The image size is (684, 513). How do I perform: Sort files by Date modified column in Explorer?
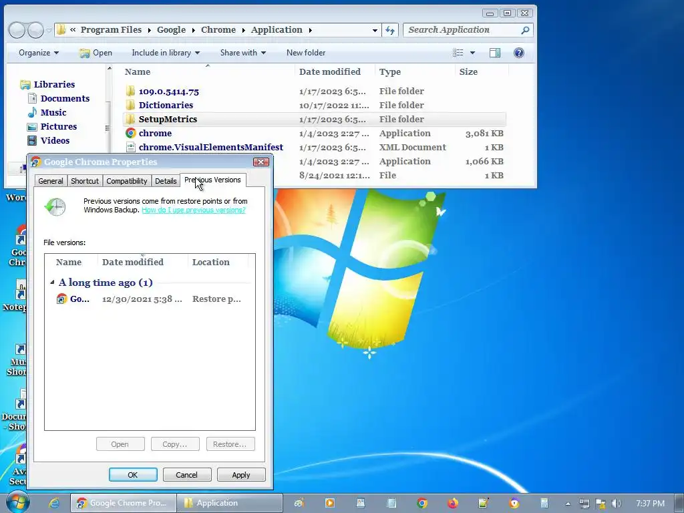click(x=334, y=71)
